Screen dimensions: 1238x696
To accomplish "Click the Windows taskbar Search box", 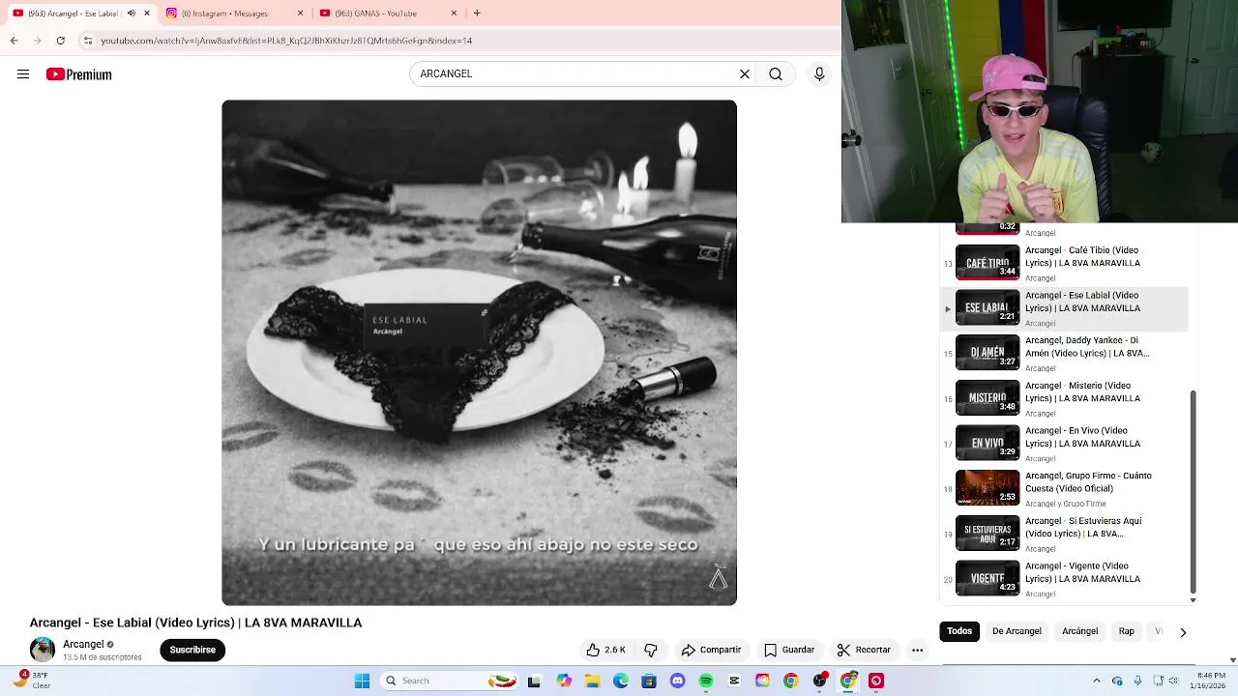I will (448, 681).
